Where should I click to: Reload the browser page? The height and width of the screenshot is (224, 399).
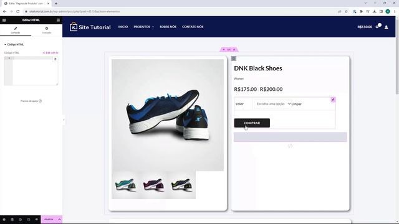tap(18, 11)
